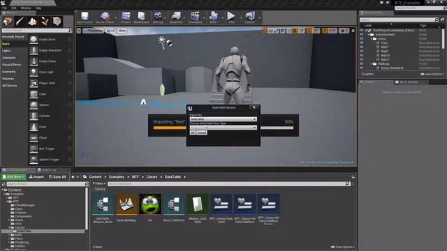Click Library in the breadcrumb path
Viewport: 447px width, 251px height.
(152, 176)
